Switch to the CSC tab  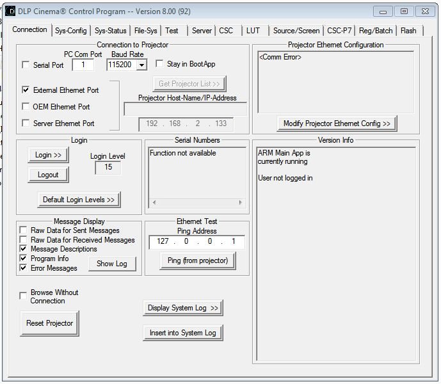[226, 30]
